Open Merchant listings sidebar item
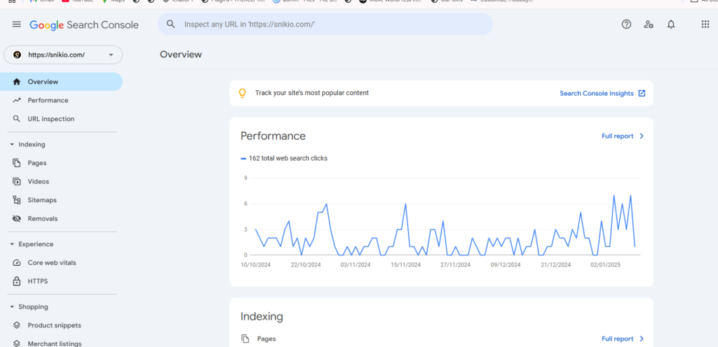This screenshot has width=718, height=347. tap(62, 344)
